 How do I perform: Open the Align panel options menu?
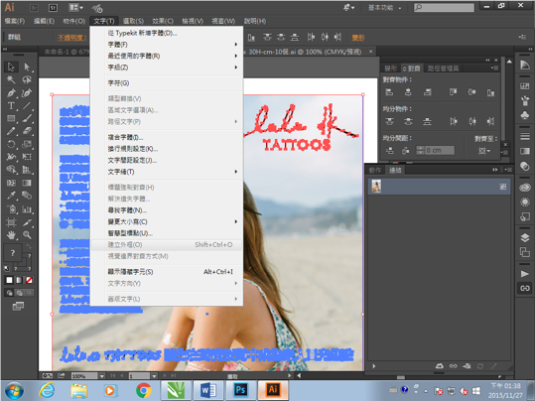(x=494, y=68)
